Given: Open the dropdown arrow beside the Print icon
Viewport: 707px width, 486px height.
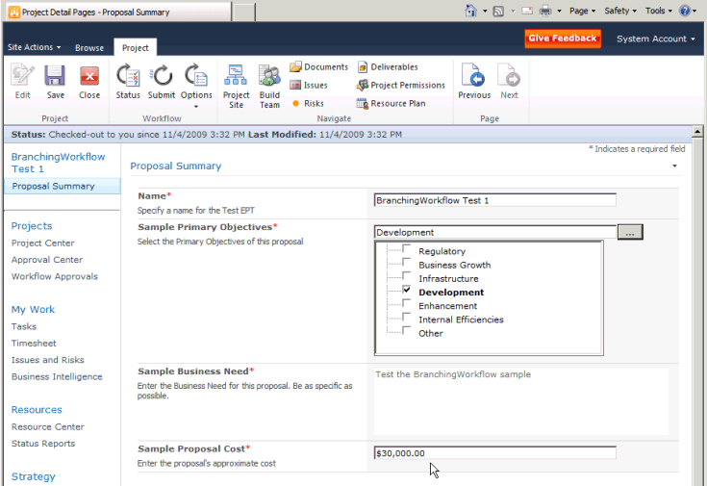Looking at the screenshot, I should (559, 11).
